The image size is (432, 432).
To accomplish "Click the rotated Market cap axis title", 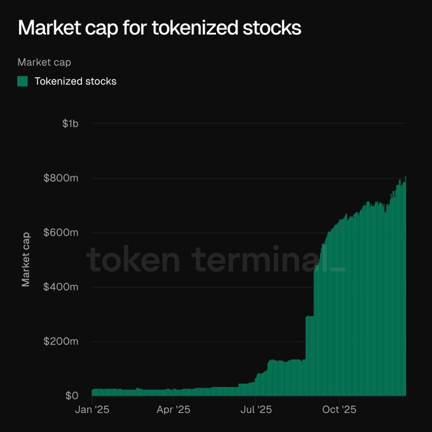I will click(x=26, y=259).
